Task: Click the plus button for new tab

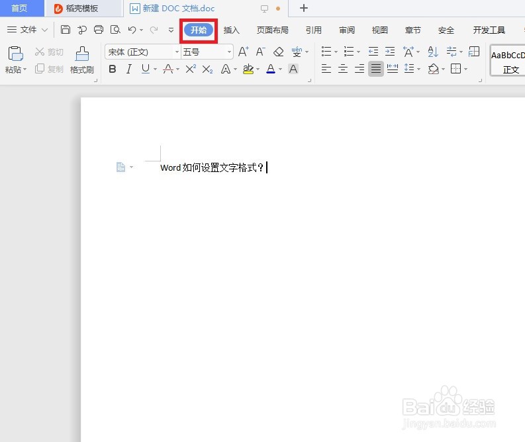Action: [304, 8]
